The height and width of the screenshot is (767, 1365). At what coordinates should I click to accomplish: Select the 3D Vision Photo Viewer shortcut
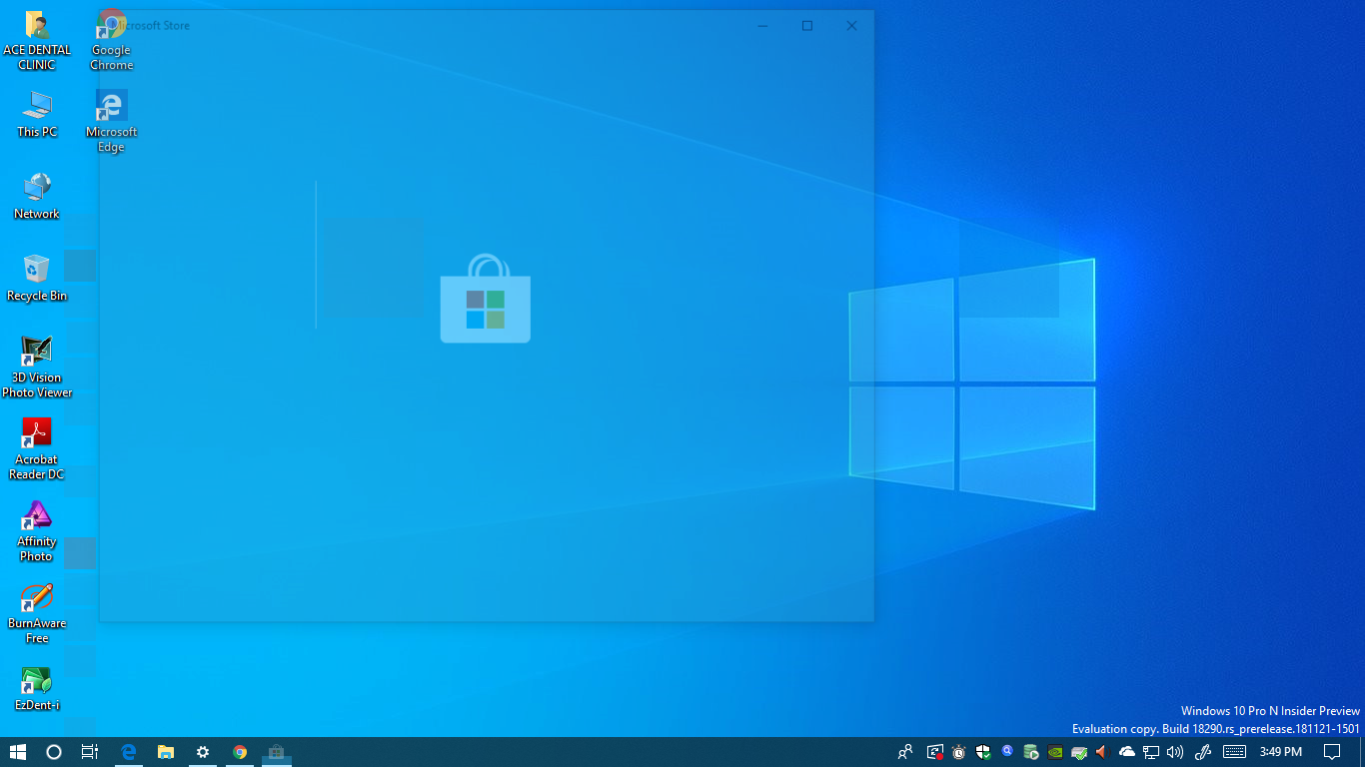click(x=37, y=368)
